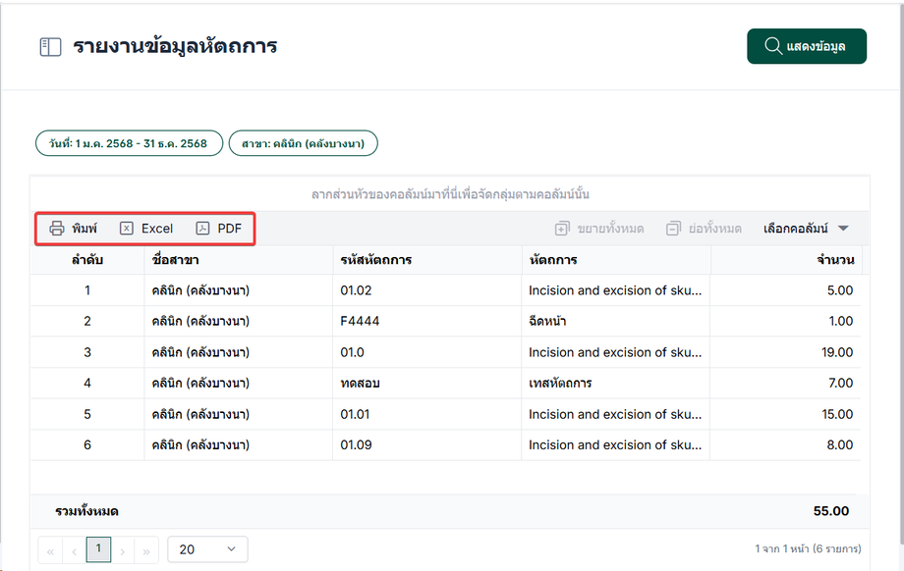Sort by the หัตถการ column header

tap(616, 260)
